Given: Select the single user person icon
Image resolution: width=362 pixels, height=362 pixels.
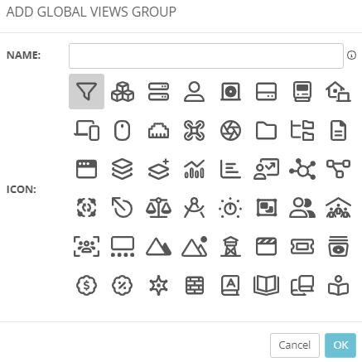Looking at the screenshot, I should [195, 91].
